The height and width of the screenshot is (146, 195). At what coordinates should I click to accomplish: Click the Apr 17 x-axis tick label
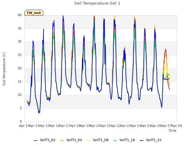coord(65,126)
